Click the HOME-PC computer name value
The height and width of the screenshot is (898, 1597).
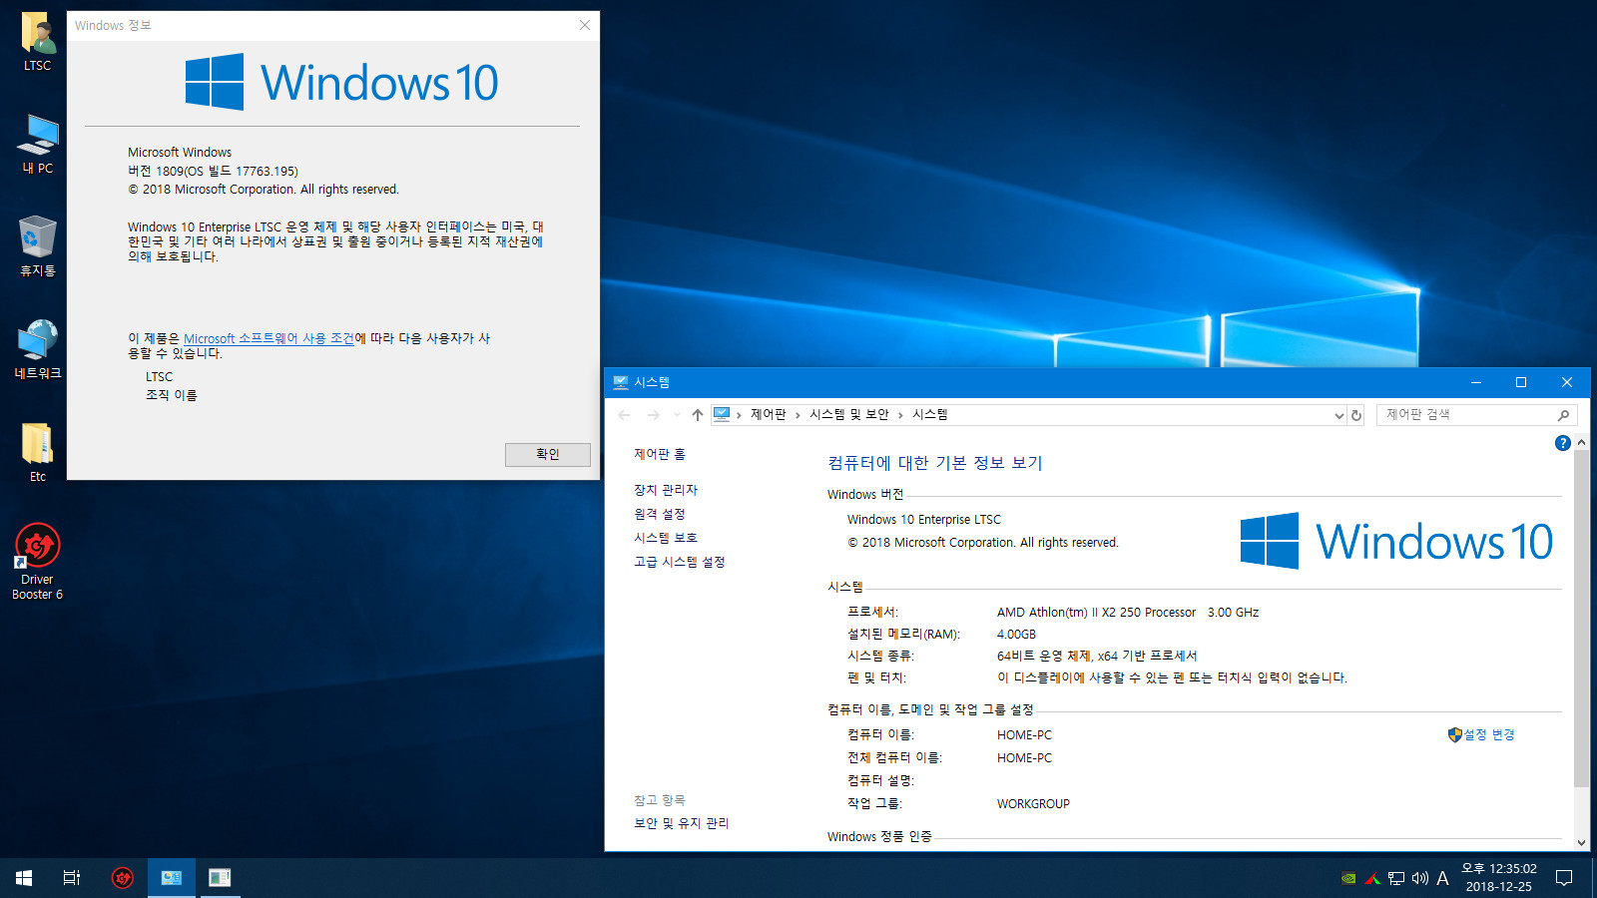(x=1024, y=735)
